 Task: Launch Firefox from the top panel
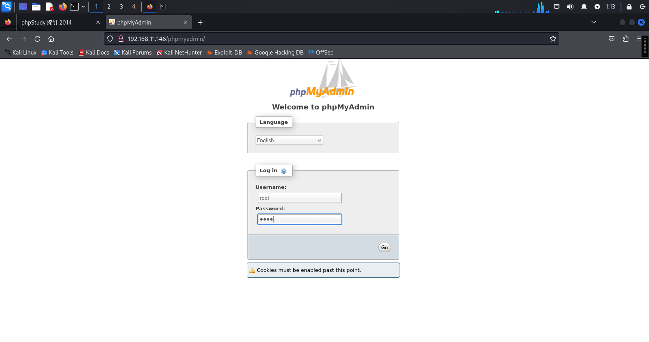[x=62, y=7]
